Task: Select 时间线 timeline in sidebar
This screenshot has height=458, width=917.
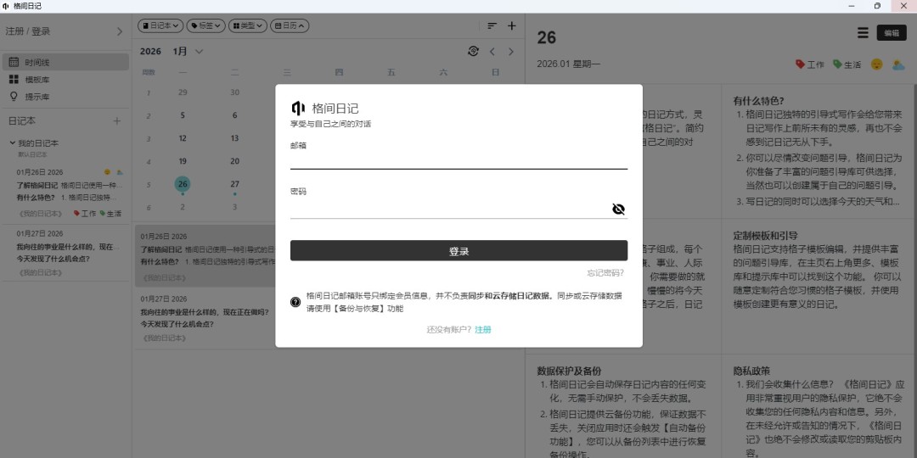Action: pyautogui.click(x=65, y=62)
